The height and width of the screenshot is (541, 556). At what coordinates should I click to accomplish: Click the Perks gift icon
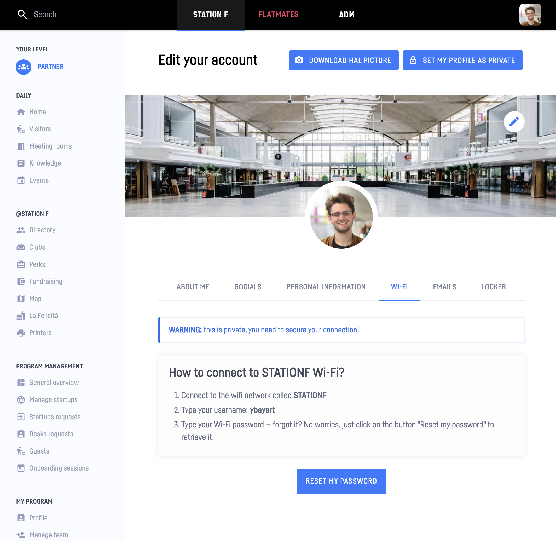click(21, 264)
